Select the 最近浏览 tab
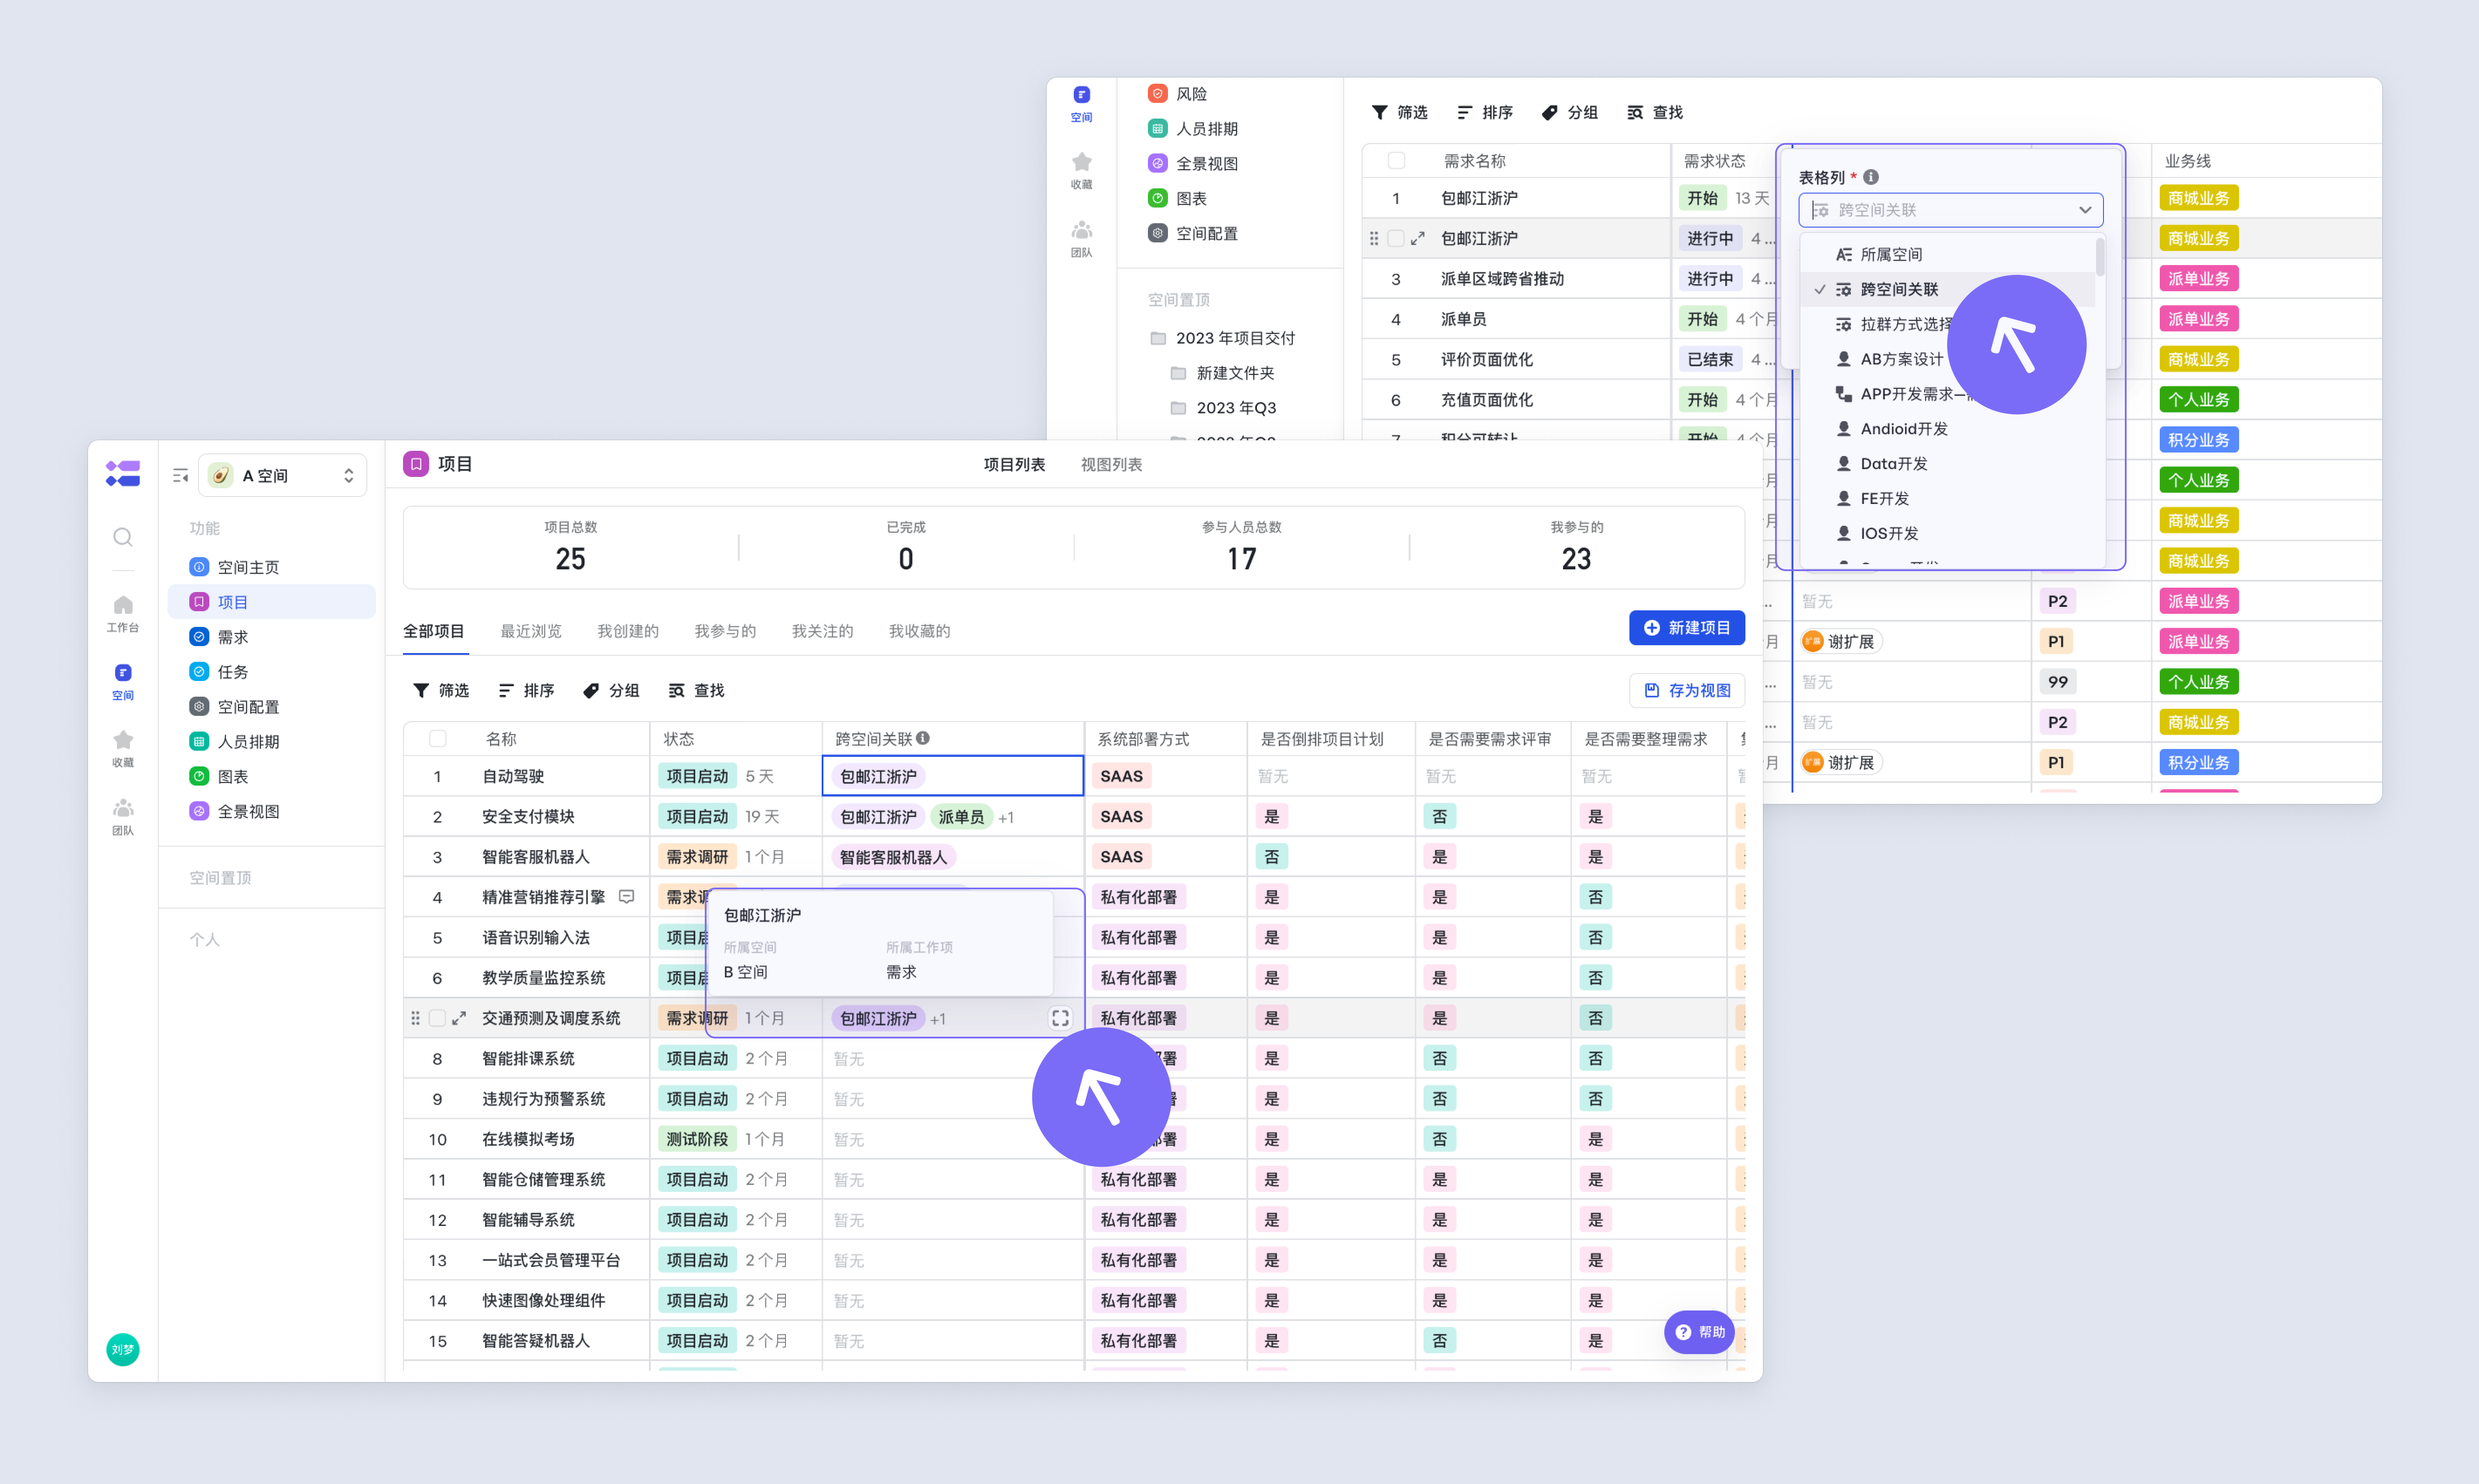2479x1484 pixels. [531, 631]
